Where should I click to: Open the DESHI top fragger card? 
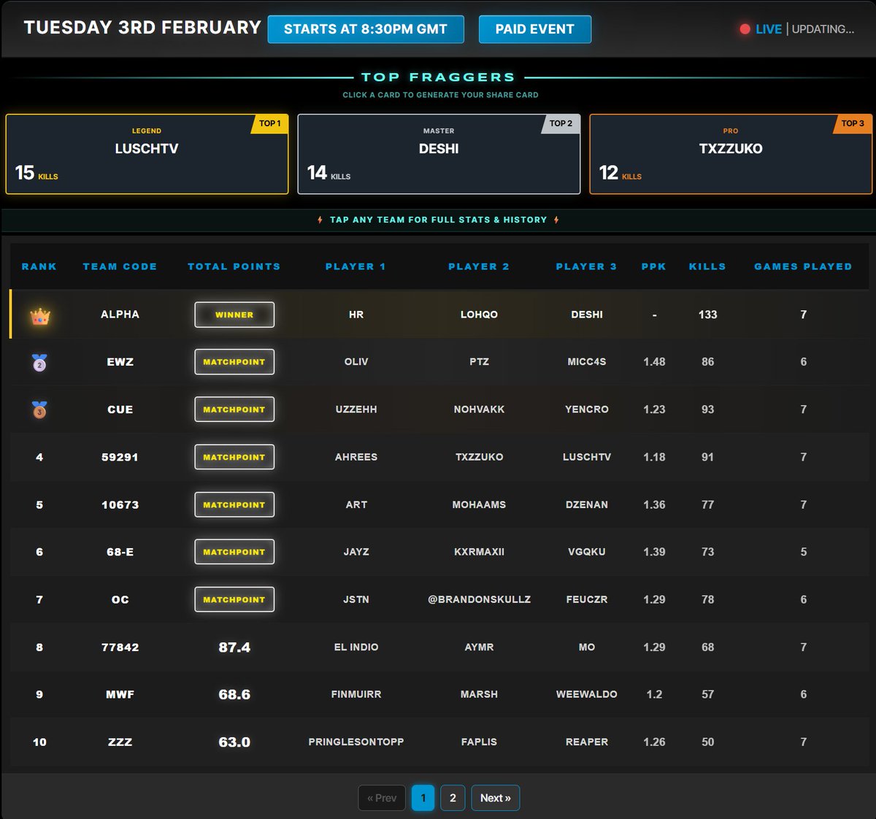[x=439, y=154]
